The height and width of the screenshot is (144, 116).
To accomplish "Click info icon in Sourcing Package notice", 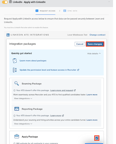I will click(x=14, y=91).
